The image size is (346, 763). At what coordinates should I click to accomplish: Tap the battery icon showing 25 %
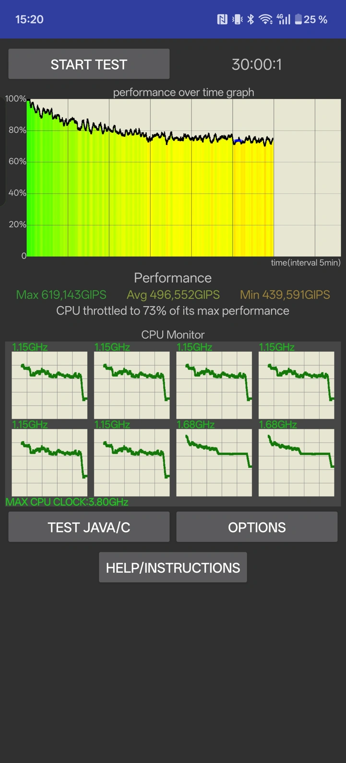298,19
